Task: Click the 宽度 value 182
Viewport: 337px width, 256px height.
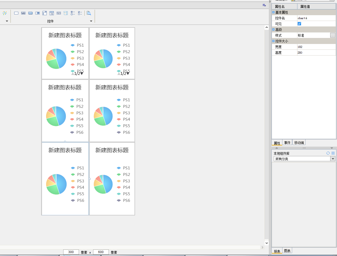Action: [316, 47]
